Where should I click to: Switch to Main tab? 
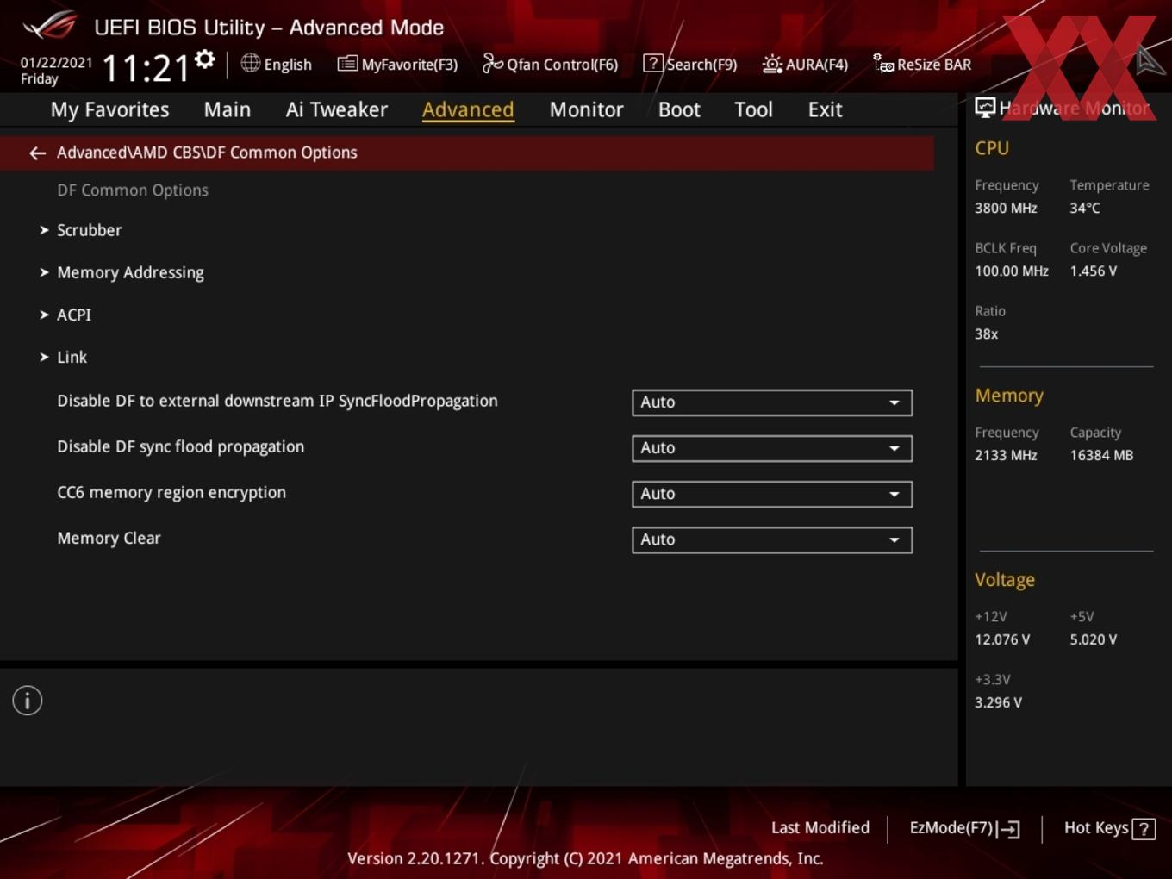point(228,109)
